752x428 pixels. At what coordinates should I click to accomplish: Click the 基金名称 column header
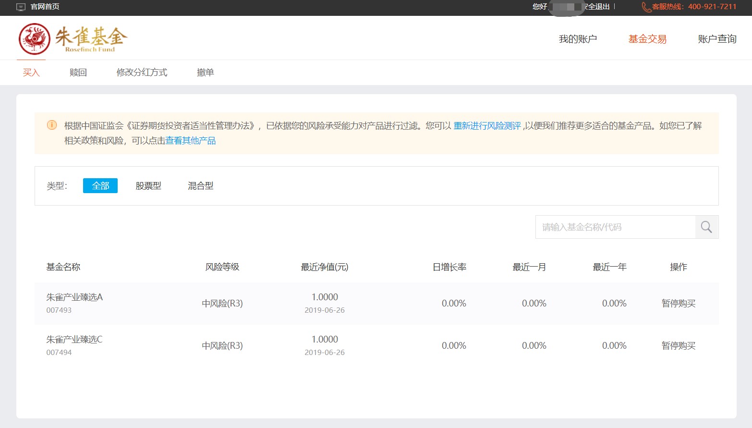(63, 267)
